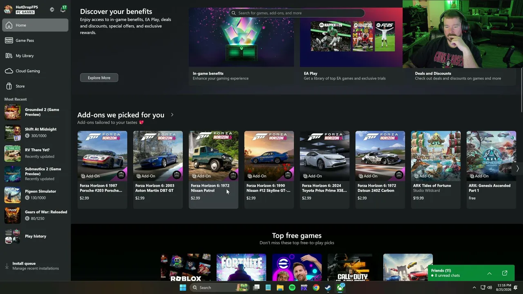
Task: Open the notifications bell with 17 badge
Action: [x=63, y=9]
